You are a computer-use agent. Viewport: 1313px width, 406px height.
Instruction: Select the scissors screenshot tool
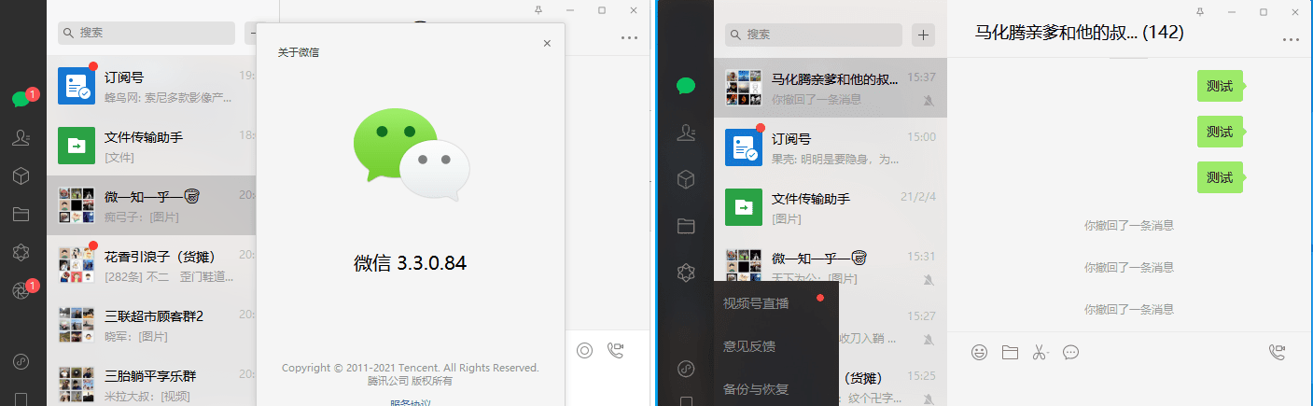(x=1038, y=352)
